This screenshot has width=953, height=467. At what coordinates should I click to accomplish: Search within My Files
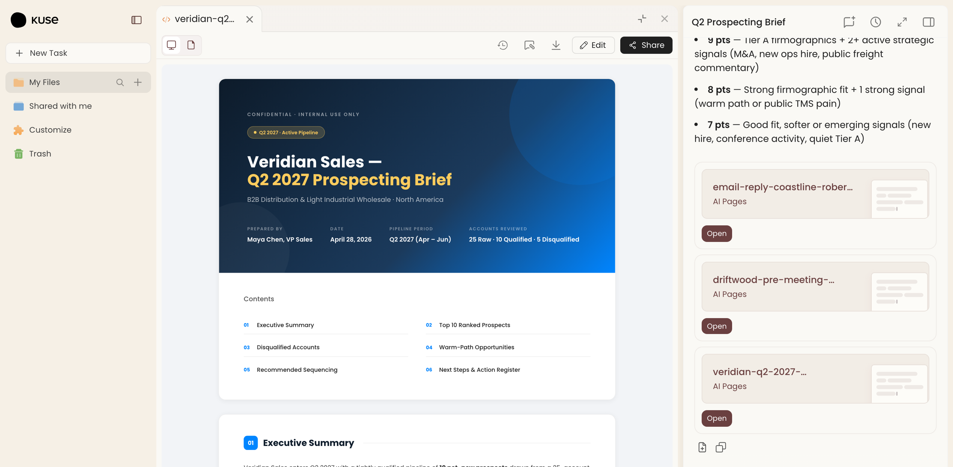pos(120,82)
